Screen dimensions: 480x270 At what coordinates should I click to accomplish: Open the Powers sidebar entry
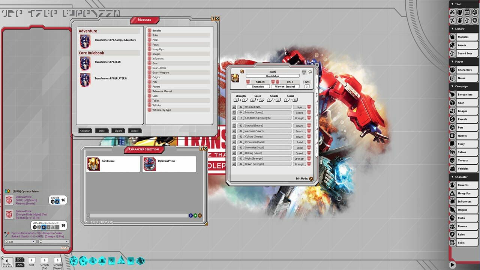pos(462,226)
